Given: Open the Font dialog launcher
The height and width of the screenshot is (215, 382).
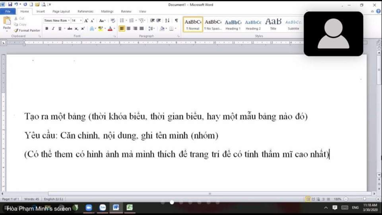Looking at the screenshot, I should pos(115,36).
